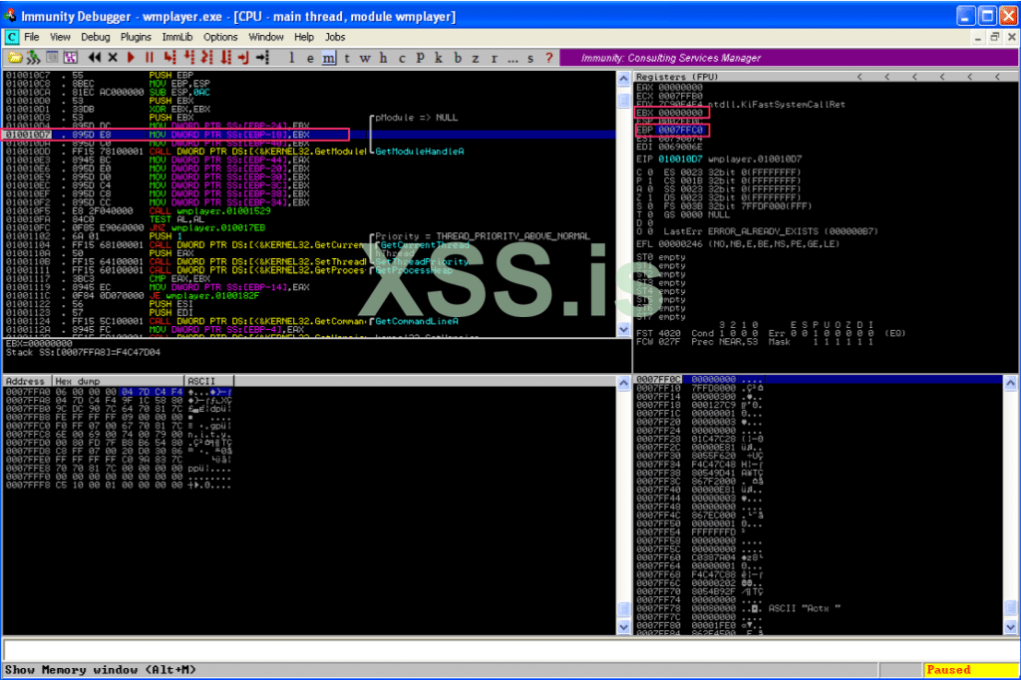Select the C flag bit in Registers
The image size is (1021, 680).
click(x=638, y=172)
